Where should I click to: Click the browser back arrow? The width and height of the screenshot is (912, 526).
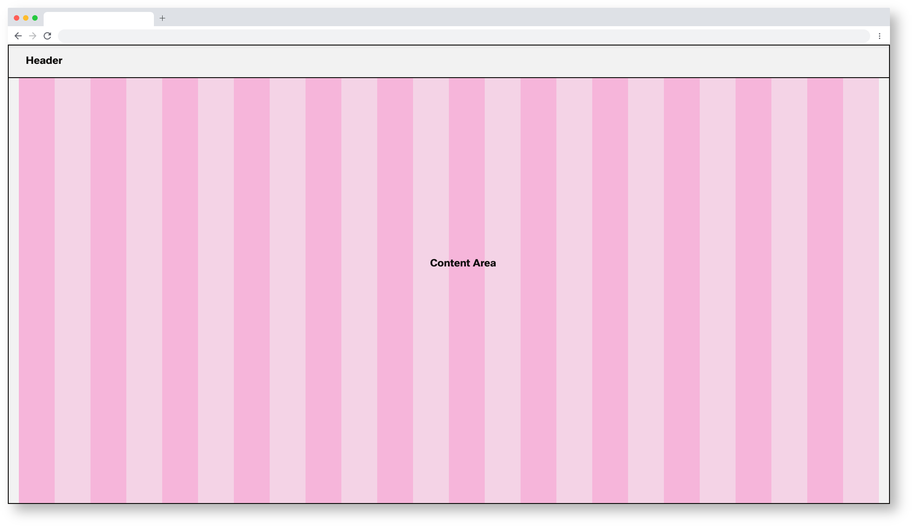pos(18,36)
